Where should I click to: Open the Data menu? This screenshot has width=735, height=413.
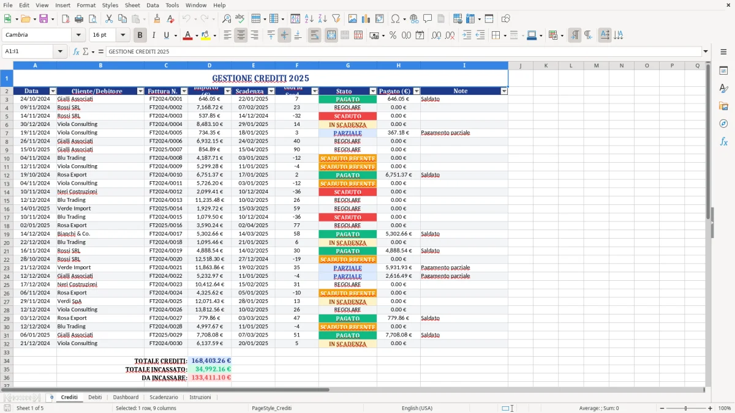coord(152,5)
